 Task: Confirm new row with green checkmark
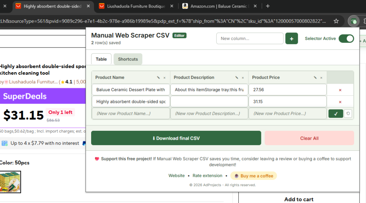tap(336, 114)
